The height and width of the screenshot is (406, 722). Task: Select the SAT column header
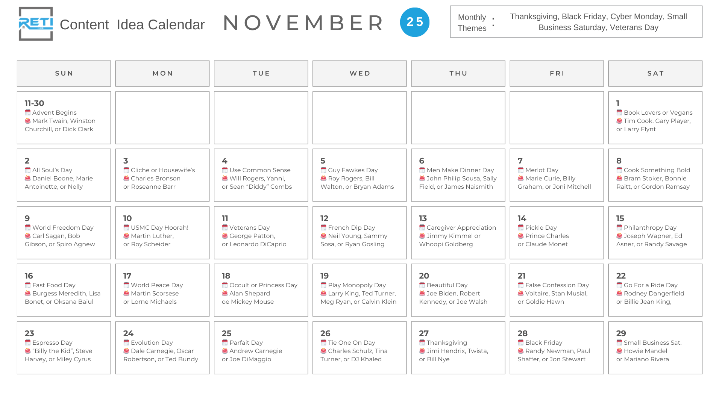(x=655, y=74)
